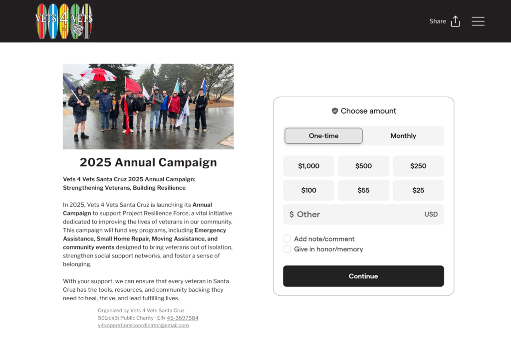Open the hamburger menu
Screen dimensions: 511x360
(x=478, y=21)
